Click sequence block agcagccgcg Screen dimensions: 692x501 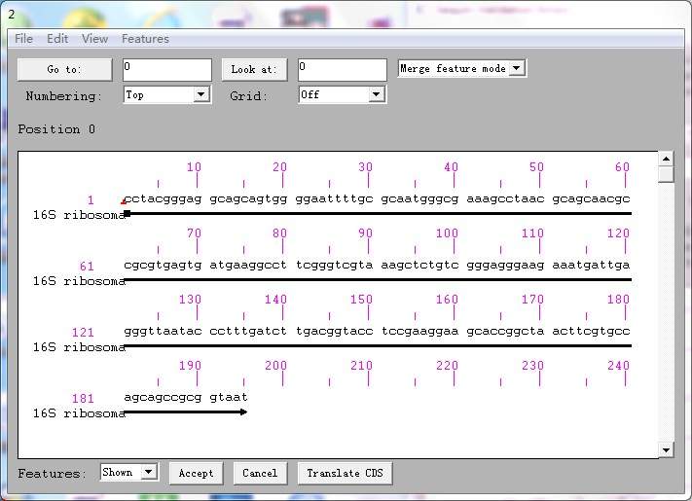point(163,397)
